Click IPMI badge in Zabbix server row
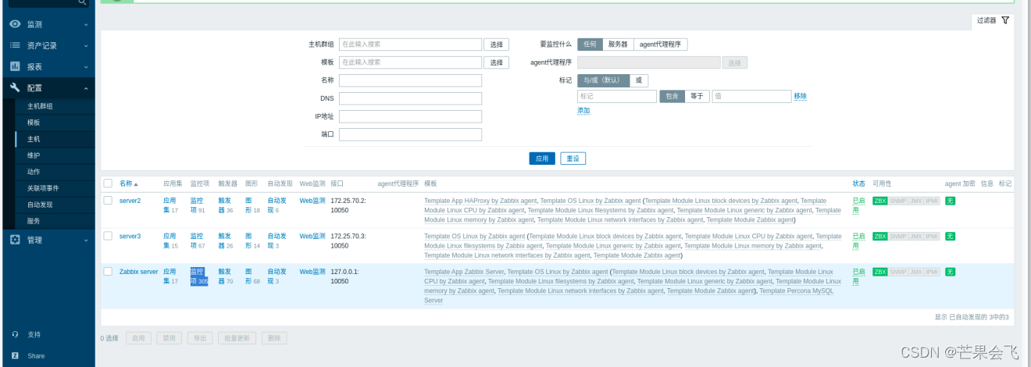Image resolution: width=1031 pixels, height=367 pixels. pyautogui.click(x=932, y=272)
